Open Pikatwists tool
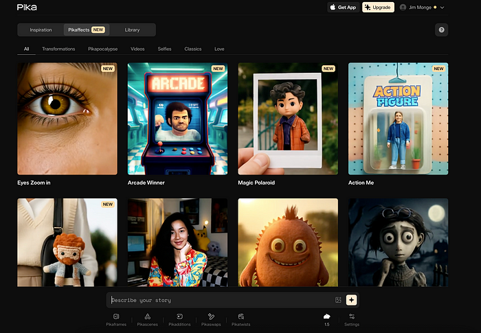Viewport: 481px width, 333px height. 240,320
